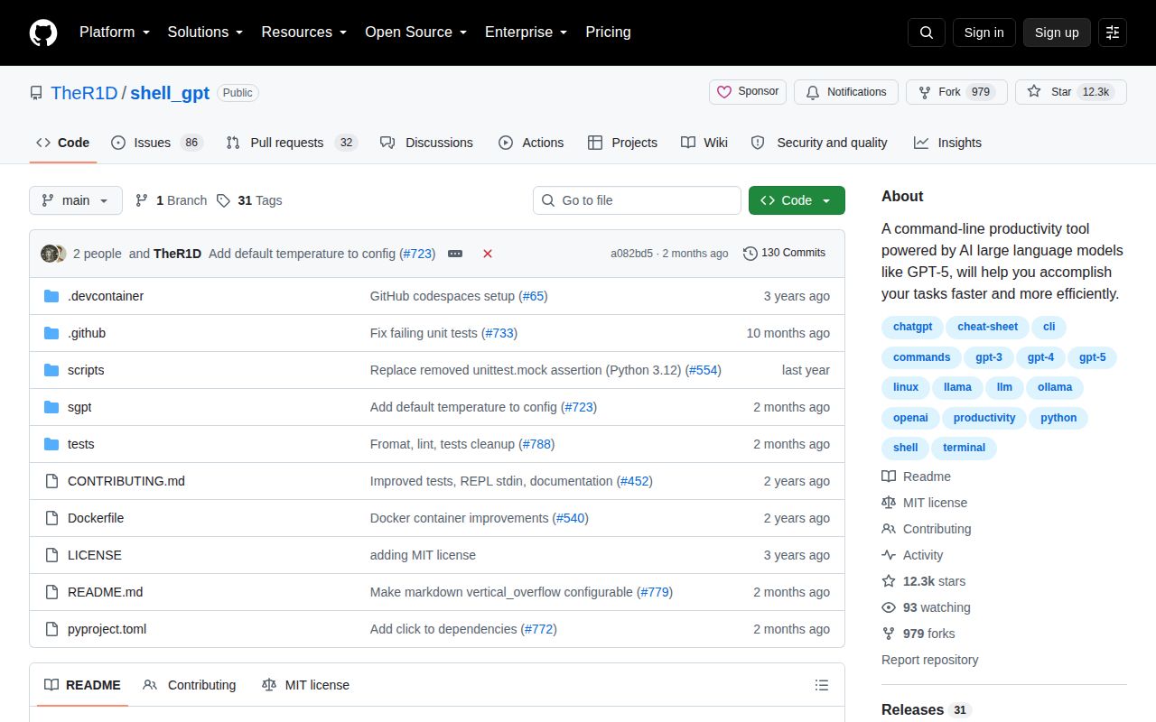Click the tag icon next to 31 Tags

coord(223,200)
